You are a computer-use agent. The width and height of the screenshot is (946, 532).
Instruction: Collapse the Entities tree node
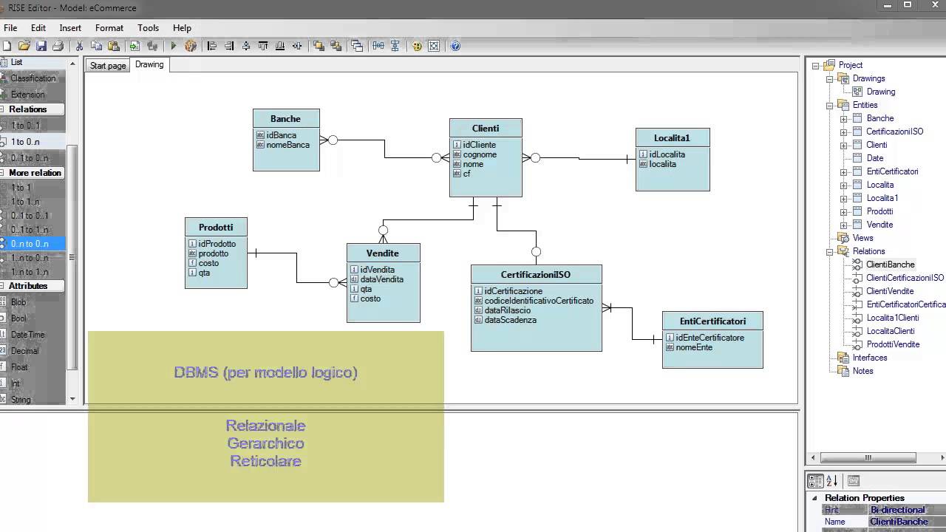tap(829, 105)
